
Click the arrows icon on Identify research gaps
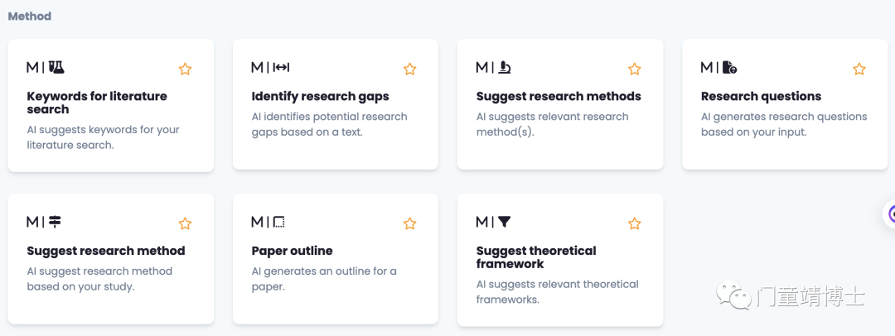point(282,67)
